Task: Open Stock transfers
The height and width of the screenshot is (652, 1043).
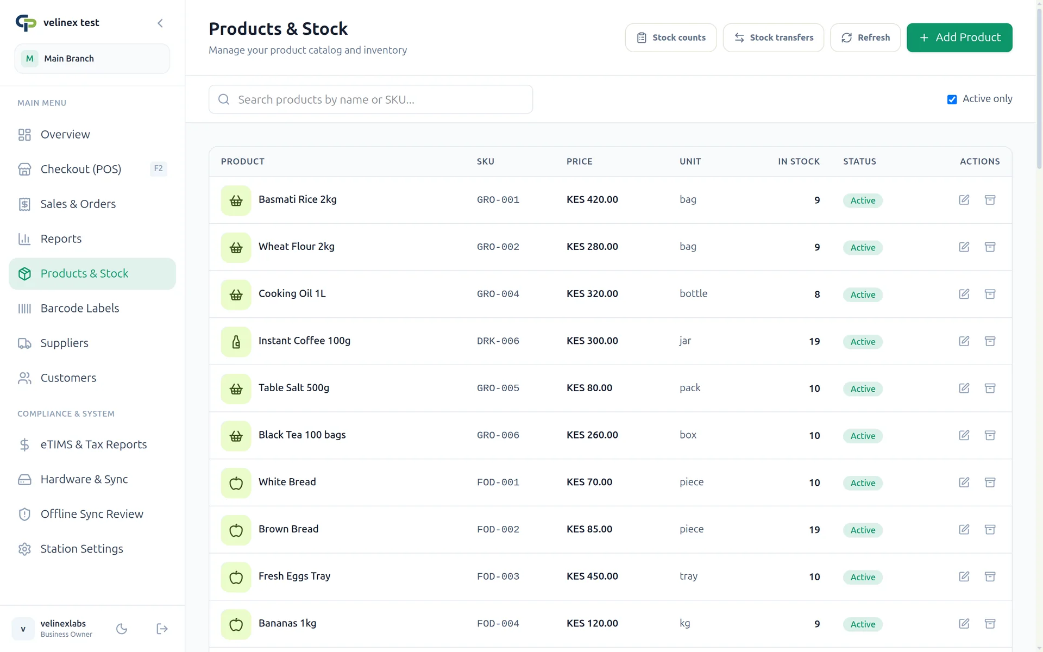Action: tap(774, 37)
